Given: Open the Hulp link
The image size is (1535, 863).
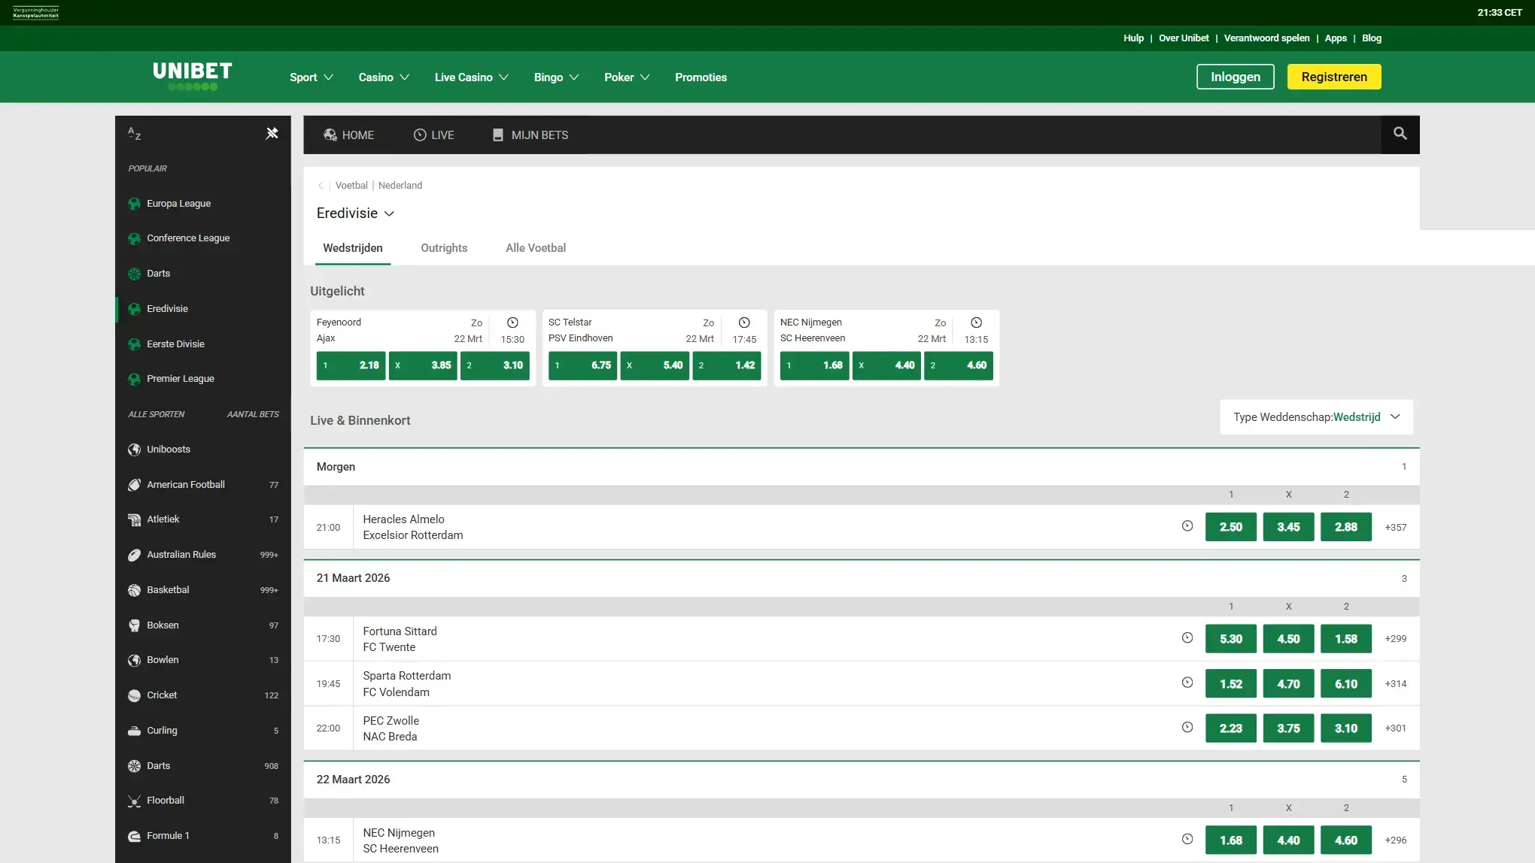Looking at the screenshot, I should [x=1133, y=38].
